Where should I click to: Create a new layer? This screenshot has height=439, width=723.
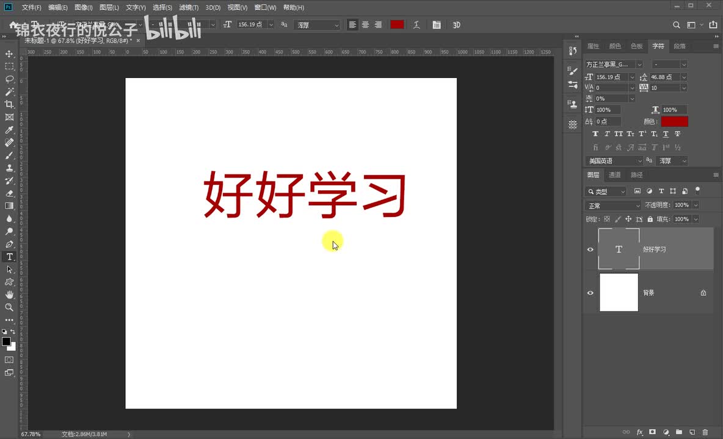(x=692, y=432)
